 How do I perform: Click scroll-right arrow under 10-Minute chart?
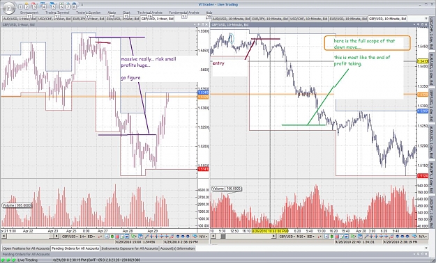pyautogui.click(x=273, y=236)
